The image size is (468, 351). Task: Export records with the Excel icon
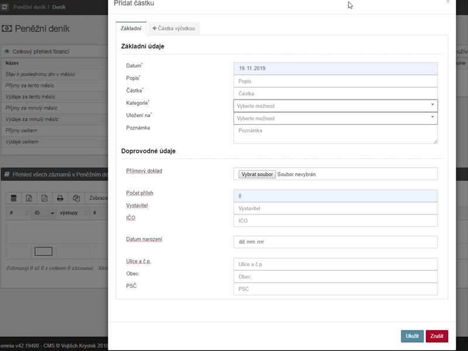click(29, 198)
